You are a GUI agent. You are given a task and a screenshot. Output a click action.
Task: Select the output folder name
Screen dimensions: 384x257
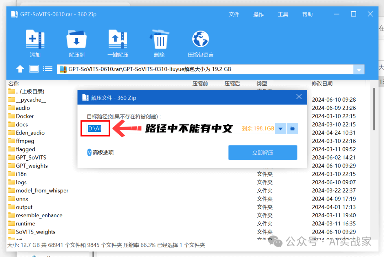point(24,207)
